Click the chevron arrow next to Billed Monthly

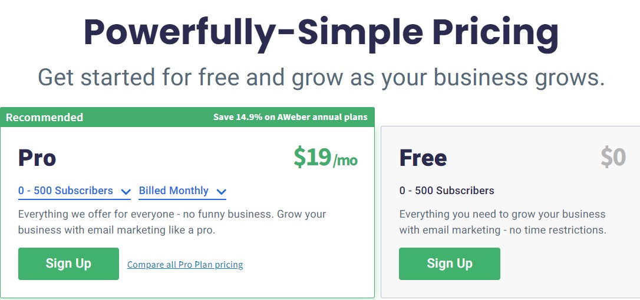click(x=221, y=192)
